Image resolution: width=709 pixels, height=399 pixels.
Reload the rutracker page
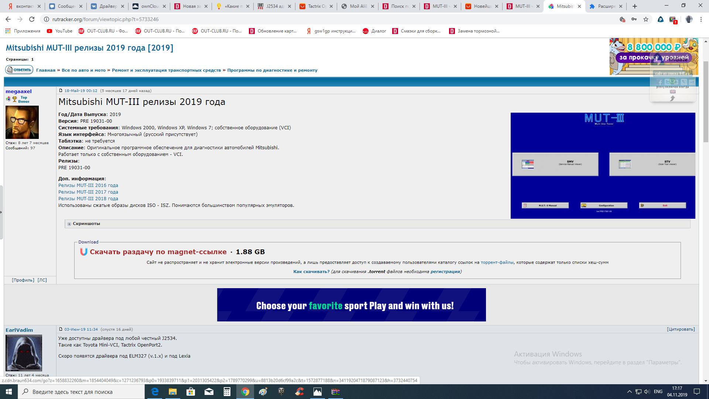32,19
